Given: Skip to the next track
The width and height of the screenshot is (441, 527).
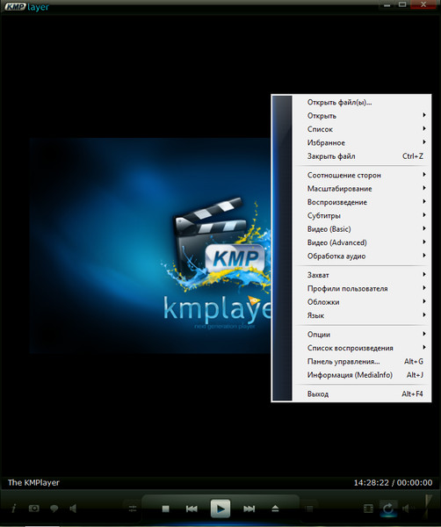Looking at the screenshot, I should (x=249, y=509).
